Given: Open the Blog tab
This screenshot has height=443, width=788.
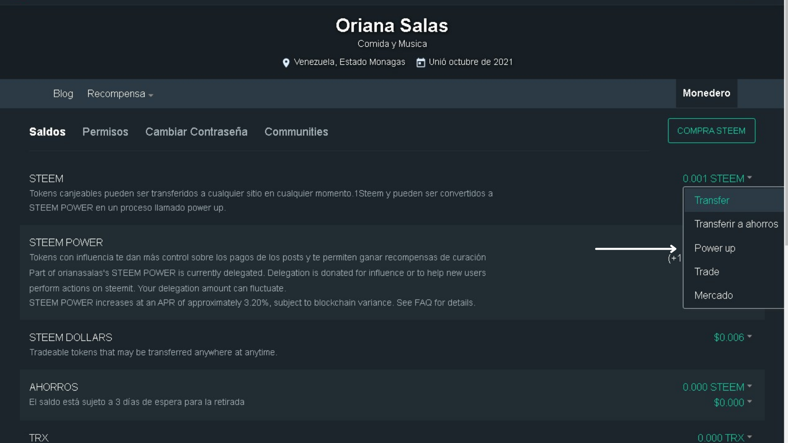Looking at the screenshot, I should [63, 94].
